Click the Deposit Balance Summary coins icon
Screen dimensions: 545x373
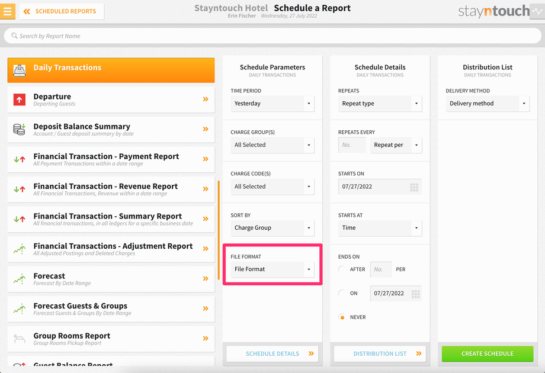point(20,129)
